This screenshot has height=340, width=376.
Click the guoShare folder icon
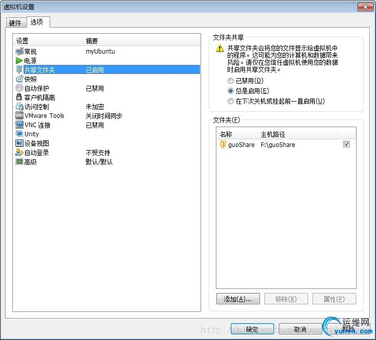[223, 144]
